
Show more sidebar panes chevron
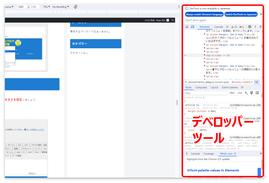click(x=242, y=87)
